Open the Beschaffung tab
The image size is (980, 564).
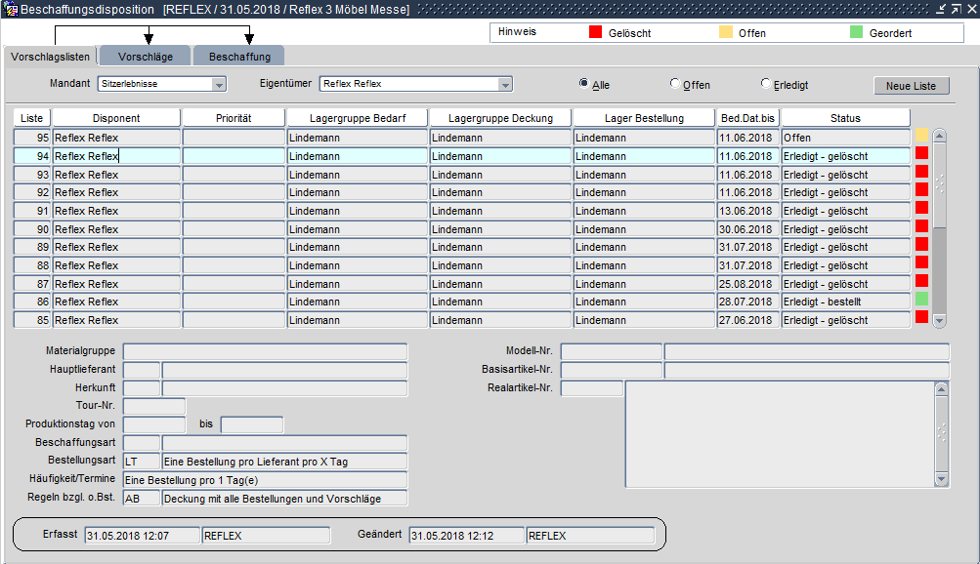click(239, 57)
